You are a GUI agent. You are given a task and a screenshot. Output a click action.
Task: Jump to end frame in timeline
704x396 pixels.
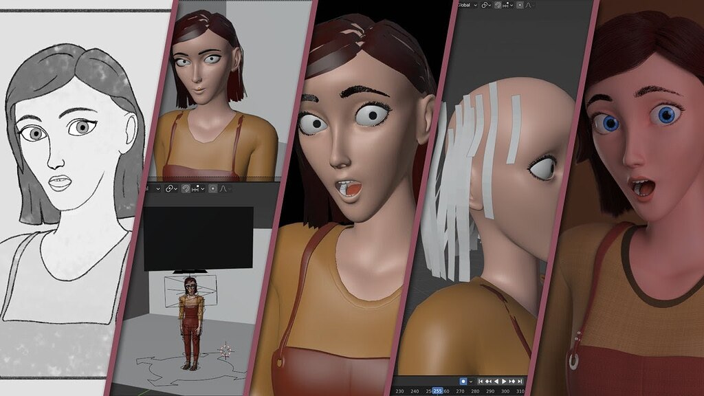coord(520,381)
